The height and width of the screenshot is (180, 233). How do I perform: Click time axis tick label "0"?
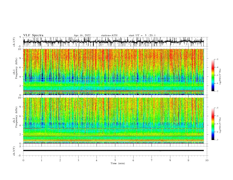tap(23, 160)
